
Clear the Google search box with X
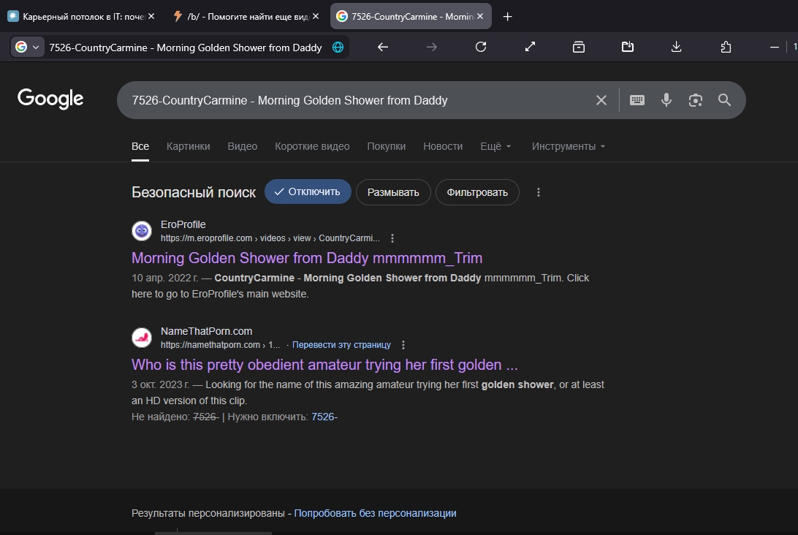pyautogui.click(x=601, y=100)
